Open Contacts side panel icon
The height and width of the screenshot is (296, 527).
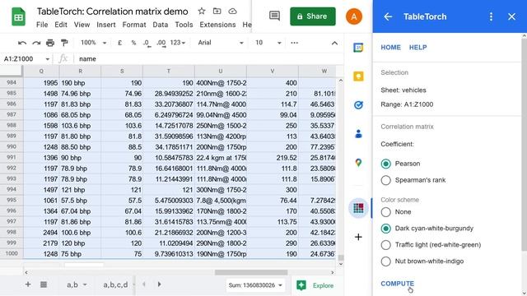(x=358, y=134)
